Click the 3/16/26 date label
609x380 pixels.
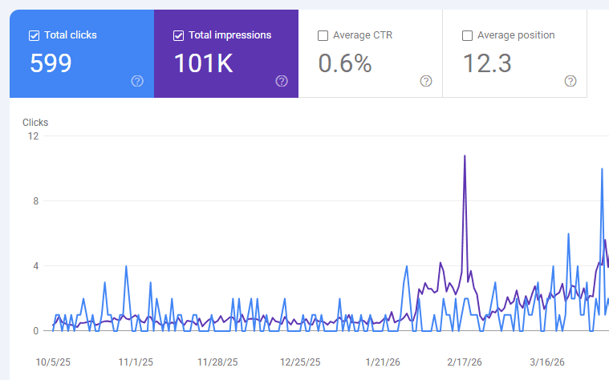547,362
